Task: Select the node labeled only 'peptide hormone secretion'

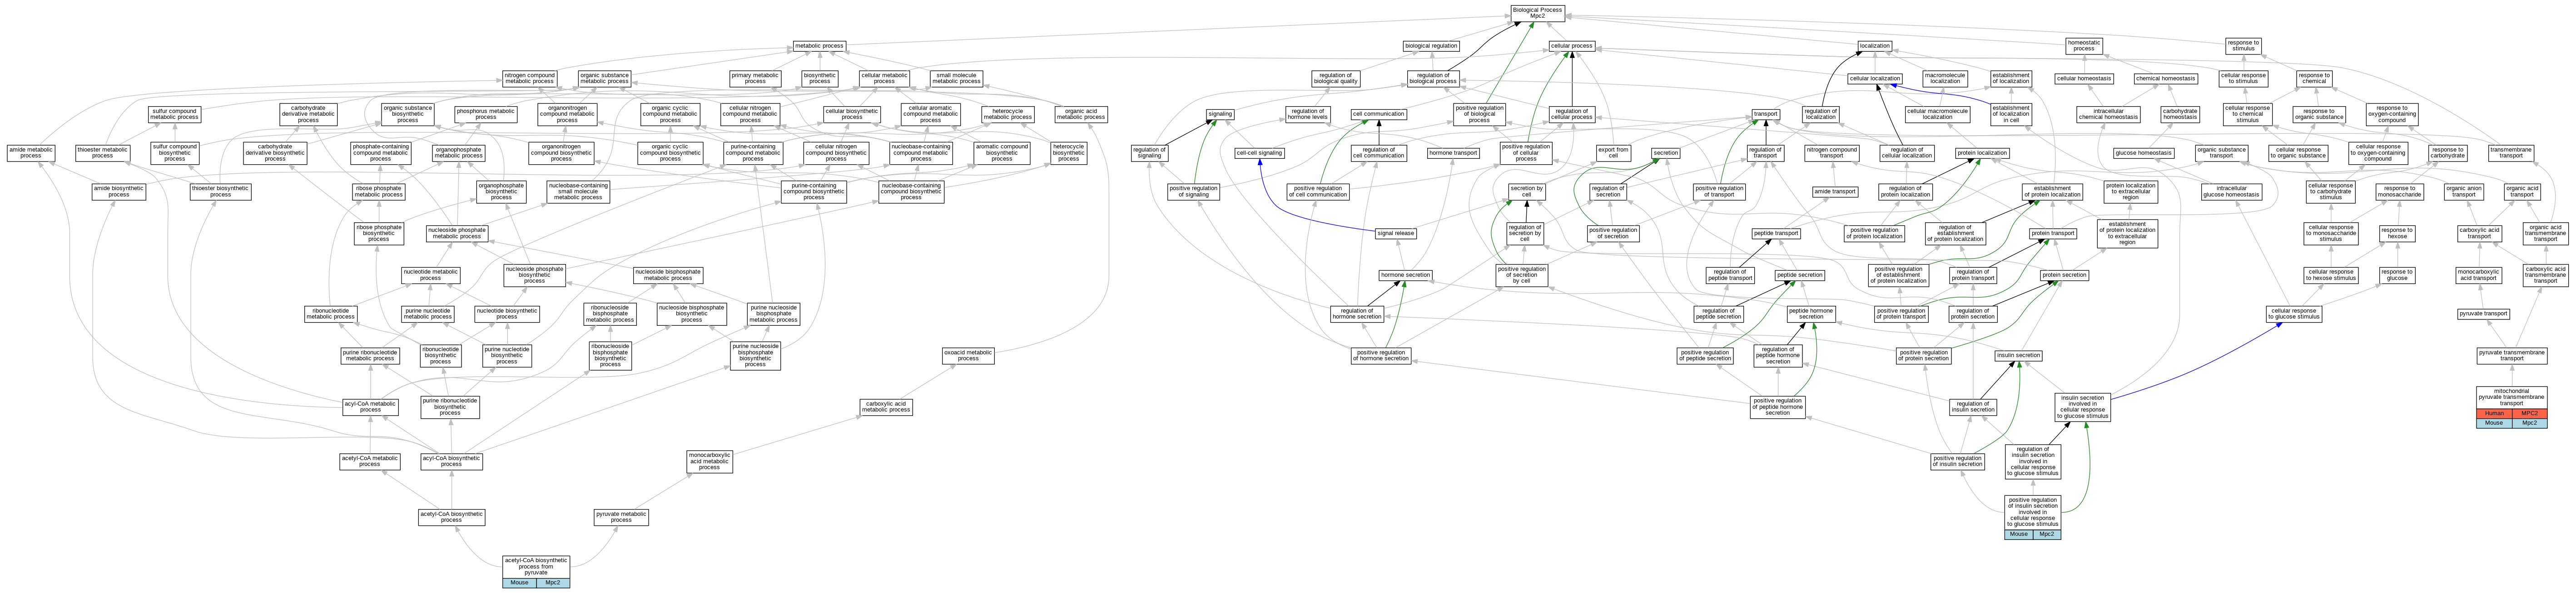Action: [x=1811, y=314]
